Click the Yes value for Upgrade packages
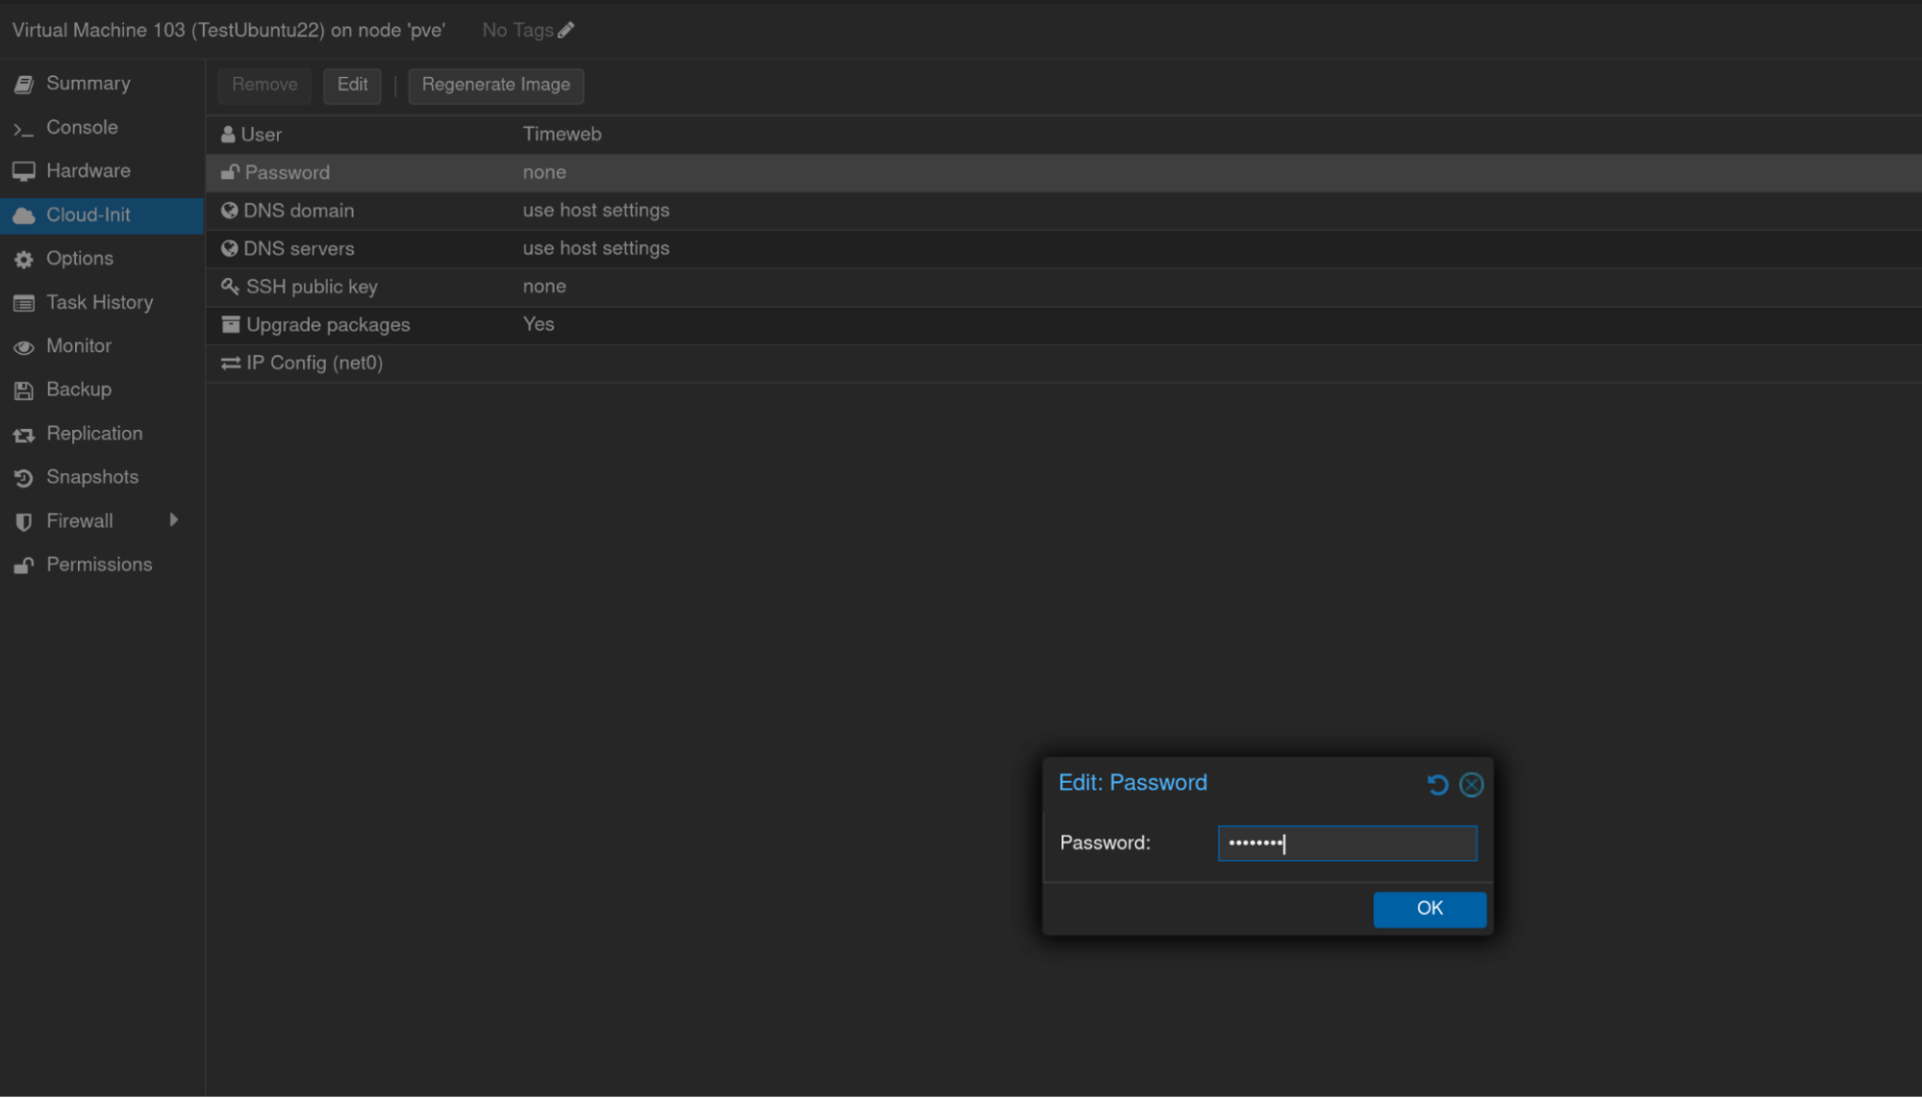 click(538, 324)
